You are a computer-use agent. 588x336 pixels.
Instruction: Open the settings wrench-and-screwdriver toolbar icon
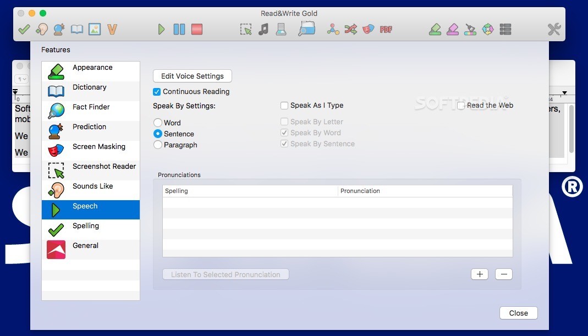[x=554, y=29]
